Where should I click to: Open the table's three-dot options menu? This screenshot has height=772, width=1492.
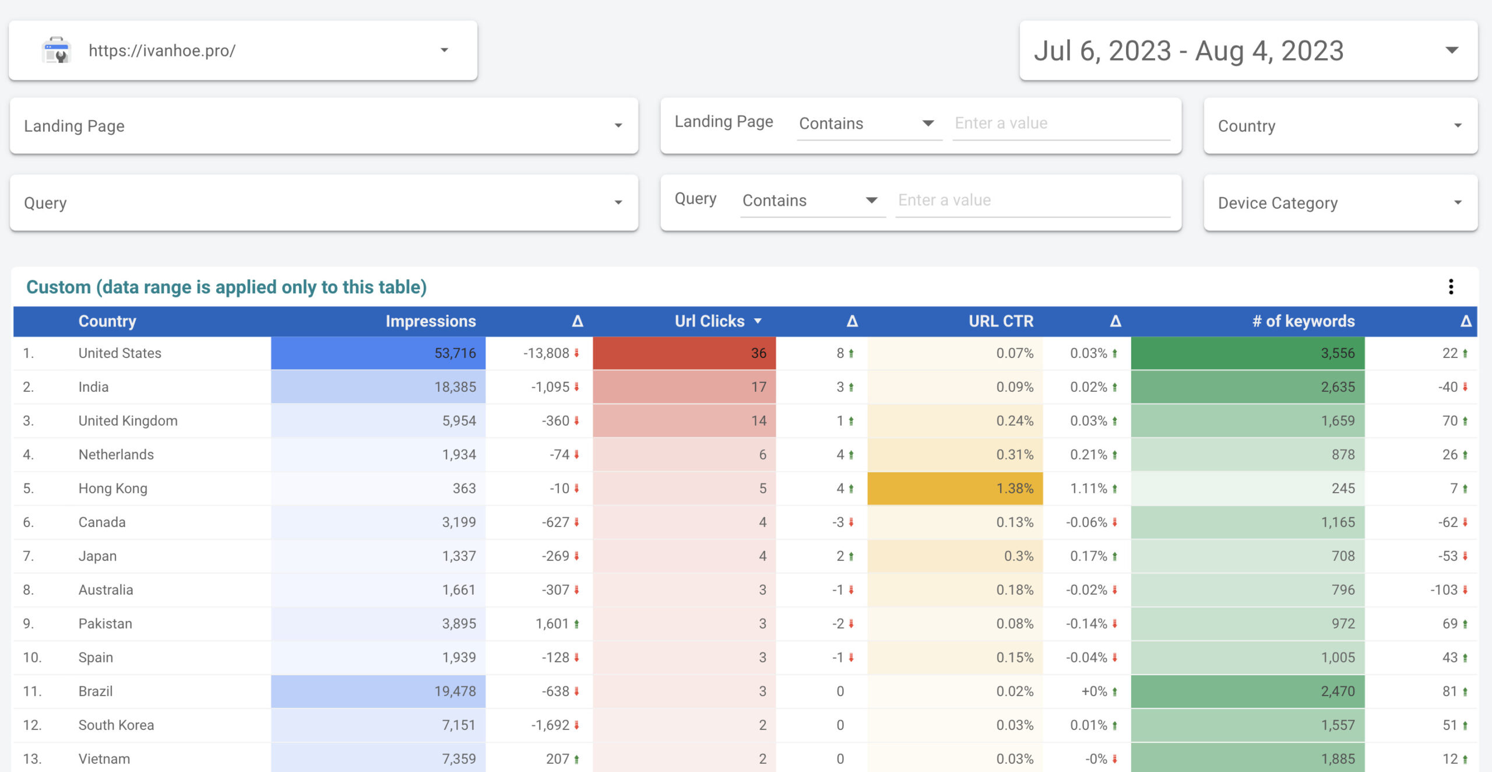1451,286
